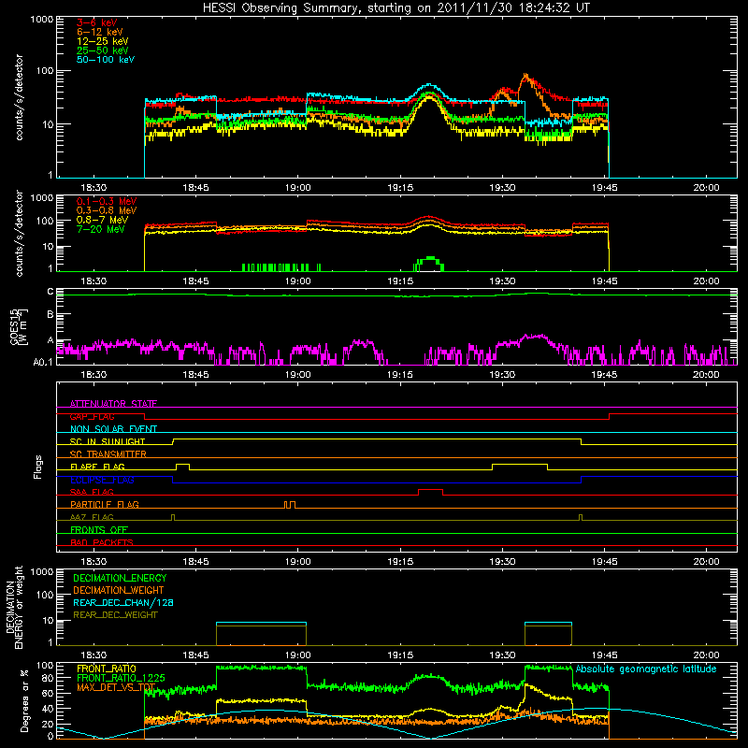Click the 7-20 MeV green bump near 19:19

pos(429,264)
